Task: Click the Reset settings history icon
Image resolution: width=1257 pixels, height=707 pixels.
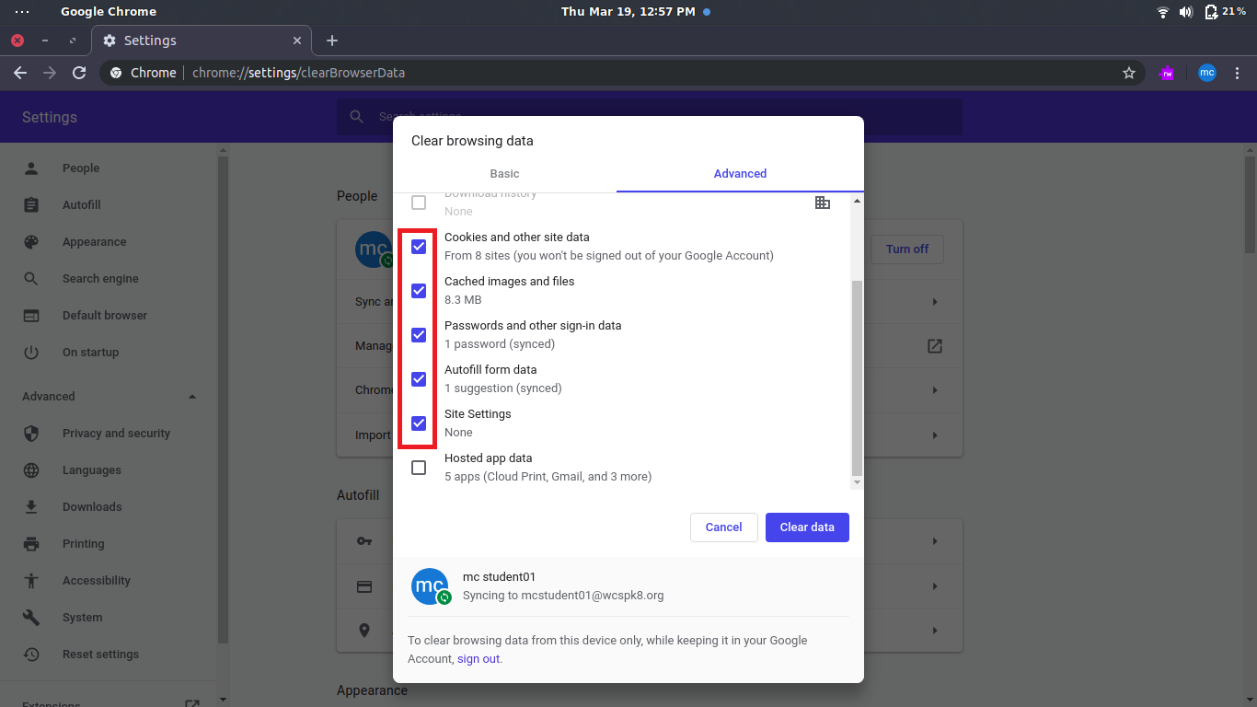Action: [31, 655]
